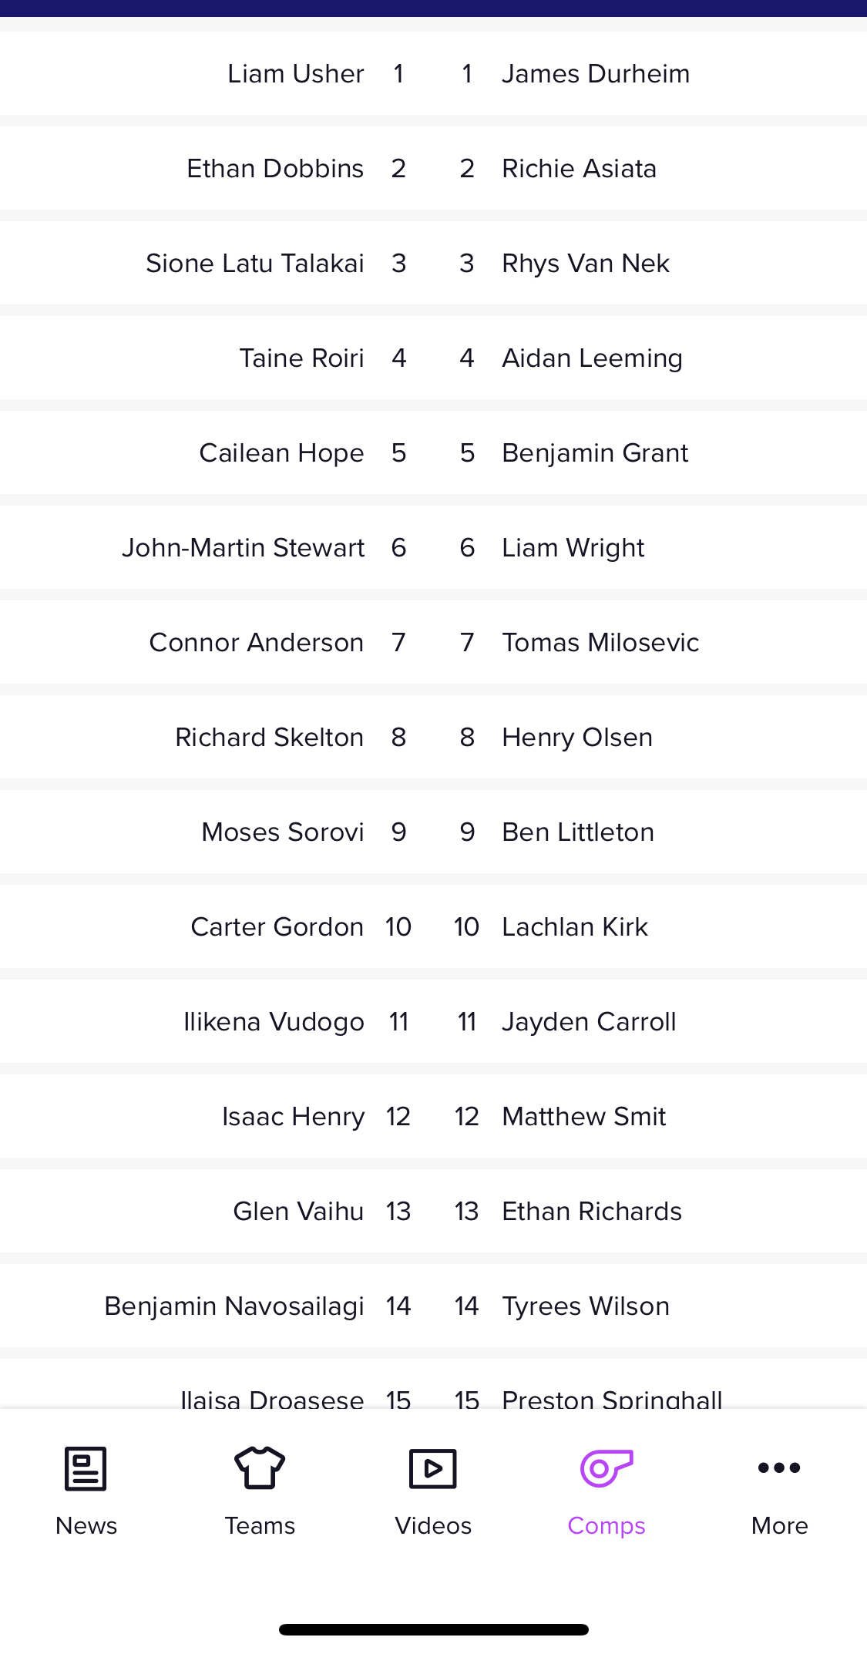
Task: Tap Lachlan Kirk in lineup
Action: (575, 926)
